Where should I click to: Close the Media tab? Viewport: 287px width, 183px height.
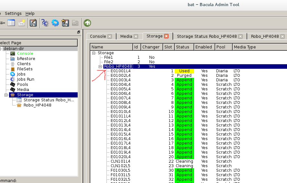point(136,36)
